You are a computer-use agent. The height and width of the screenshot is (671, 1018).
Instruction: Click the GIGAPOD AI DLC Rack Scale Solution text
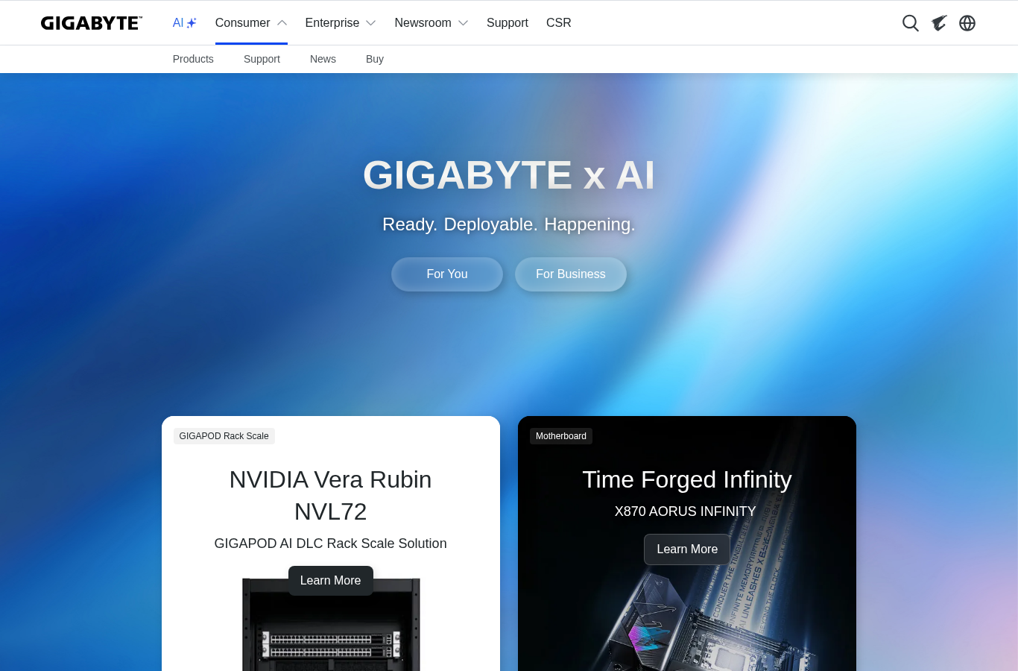click(331, 544)
